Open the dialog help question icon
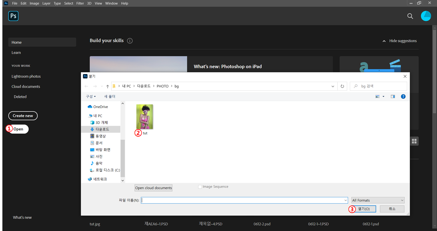The height and width of the screenshot is (231, 437). click(x=403, y=96)
